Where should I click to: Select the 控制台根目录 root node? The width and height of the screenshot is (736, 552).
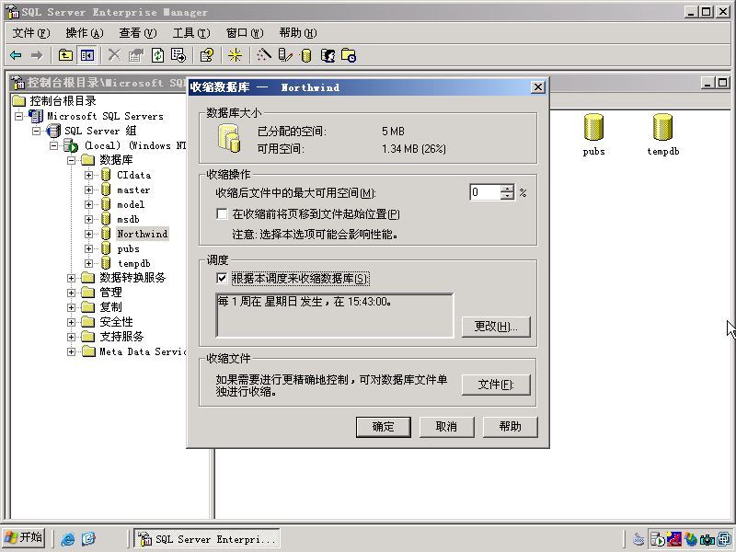tap(63, 100)
